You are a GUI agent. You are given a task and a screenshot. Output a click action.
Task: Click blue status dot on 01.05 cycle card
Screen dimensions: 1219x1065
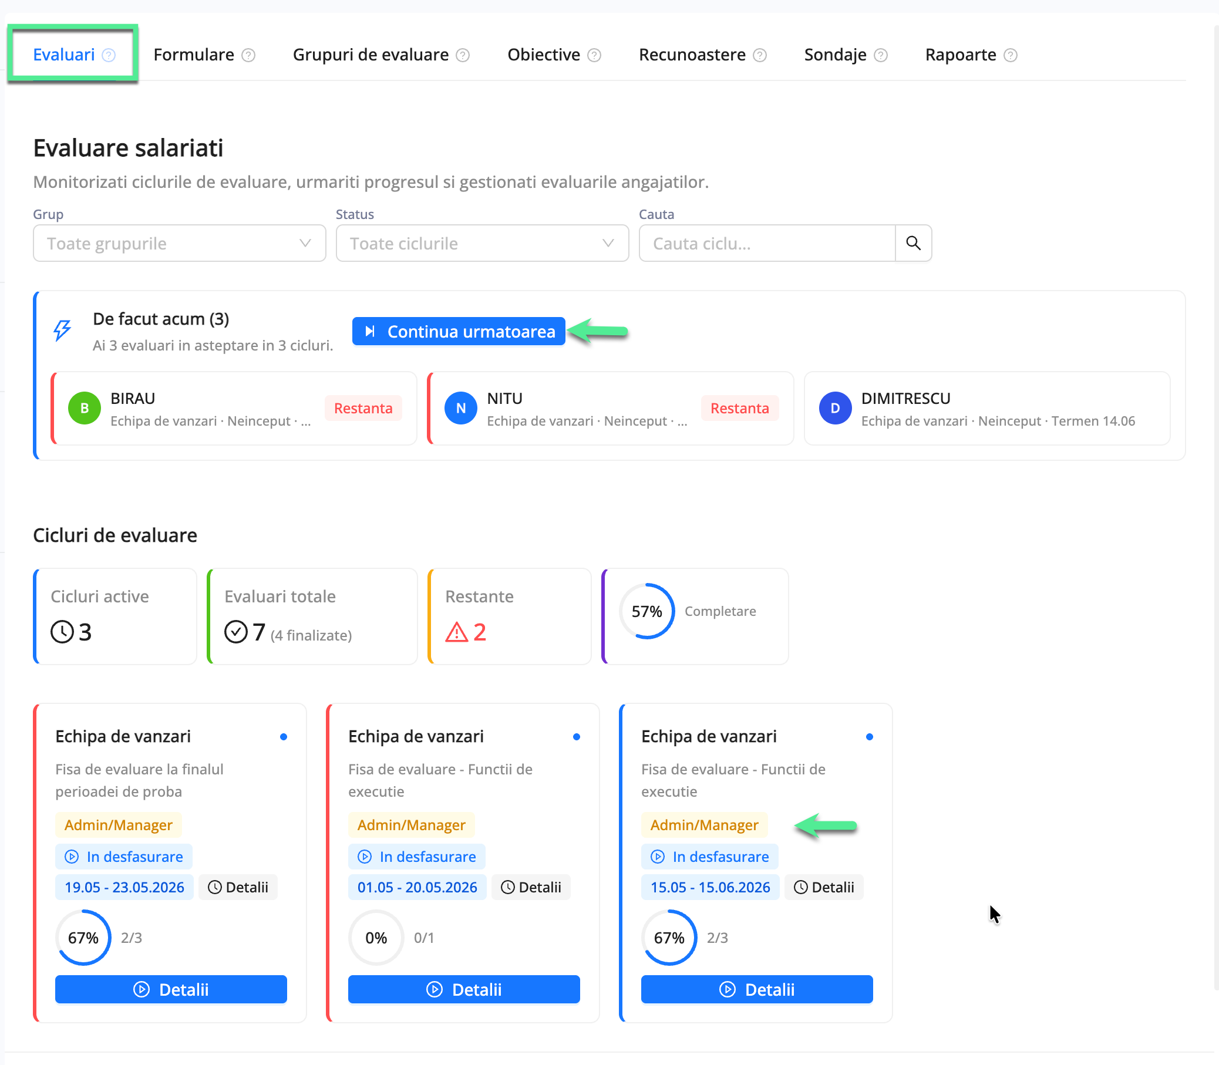tap(577, 737)
